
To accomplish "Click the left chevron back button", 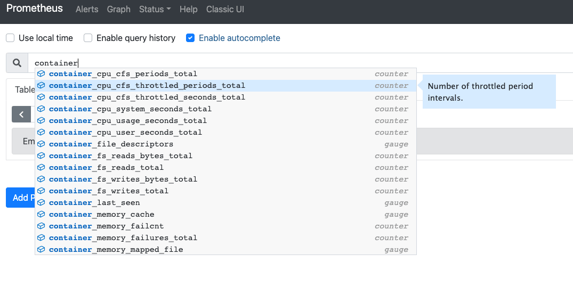I will 21,114.
